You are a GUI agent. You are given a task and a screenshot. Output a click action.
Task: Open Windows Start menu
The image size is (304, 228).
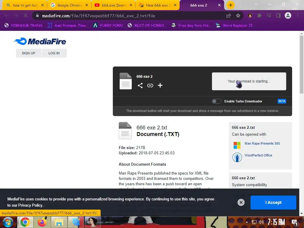7,222
